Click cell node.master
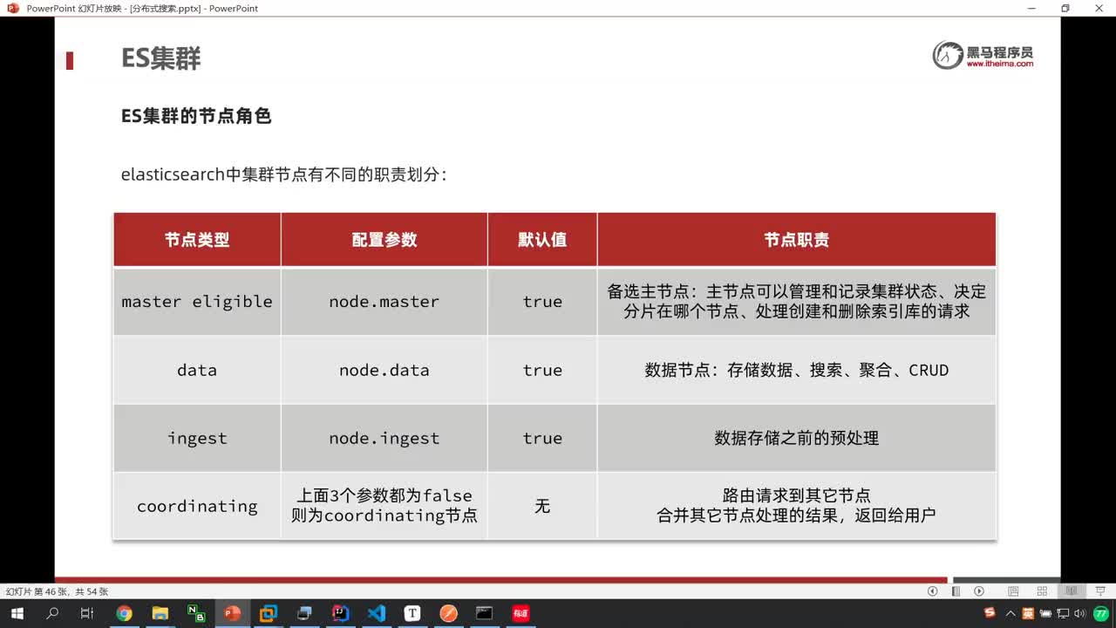The height and width of the screenshot is (628, 1116). point(384,302)
